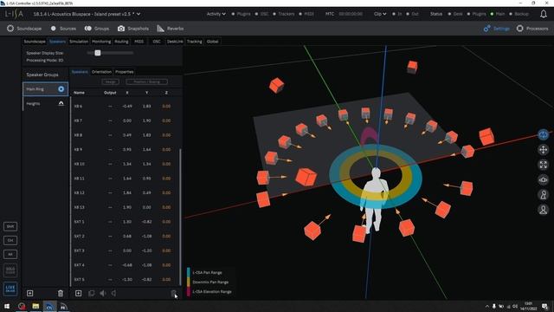
Task: Switch to listener top view icon
Action: (x=543, y=194)
